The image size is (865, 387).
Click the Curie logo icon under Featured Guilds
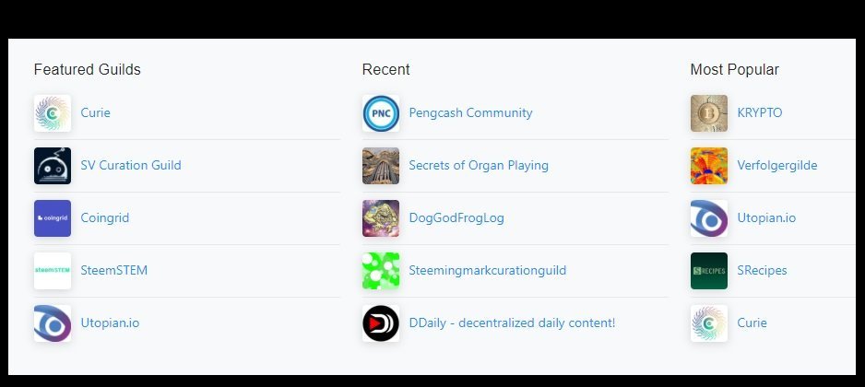point(53,113)
